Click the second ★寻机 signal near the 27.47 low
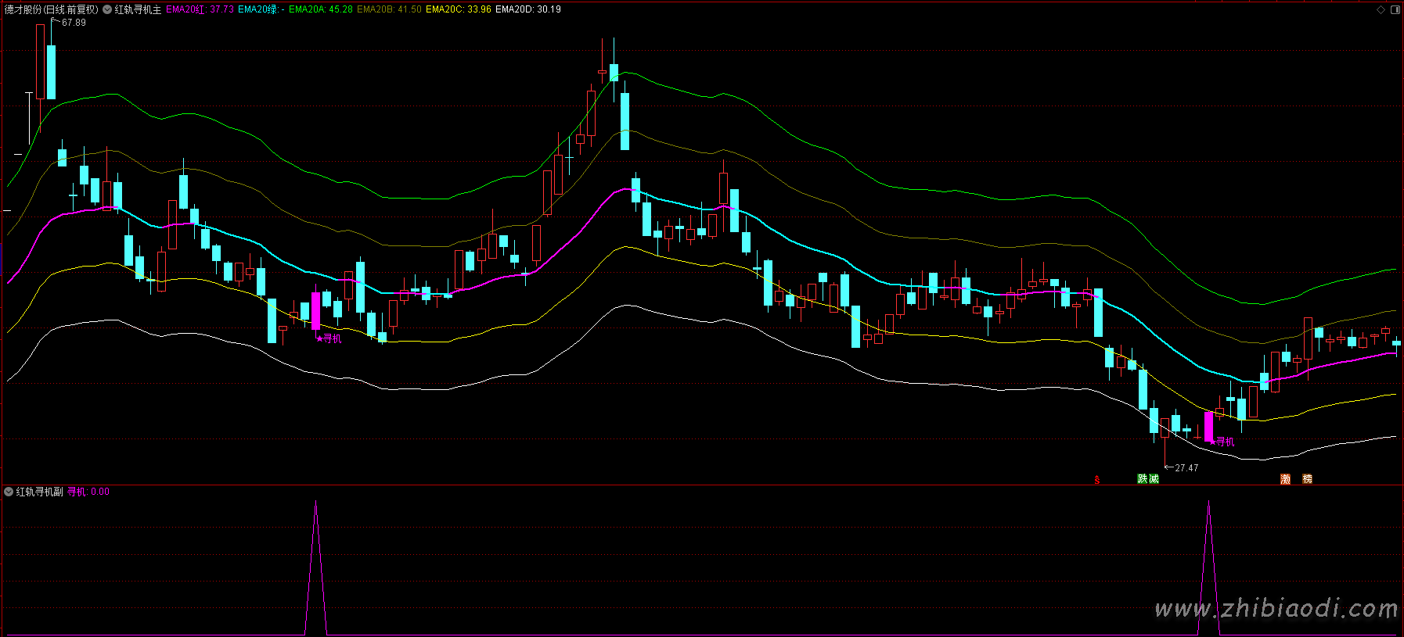Viewport: 1404px width, 637px height. click(1222, 442)
